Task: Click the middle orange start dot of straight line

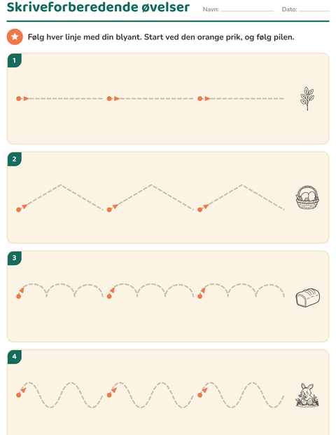Action: pos(109,98)
